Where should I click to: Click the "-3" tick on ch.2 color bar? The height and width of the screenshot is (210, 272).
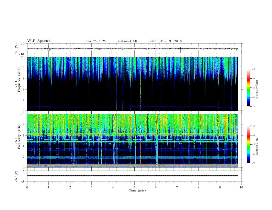pyautogui.click(x=253, y=126)
